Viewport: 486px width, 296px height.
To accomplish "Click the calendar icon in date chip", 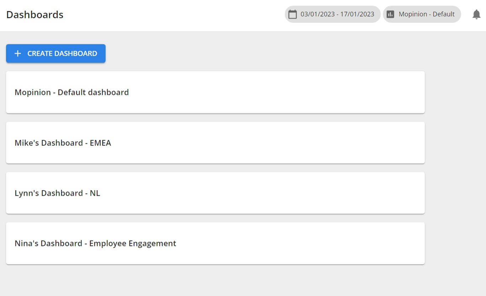I will pos(293,14).
